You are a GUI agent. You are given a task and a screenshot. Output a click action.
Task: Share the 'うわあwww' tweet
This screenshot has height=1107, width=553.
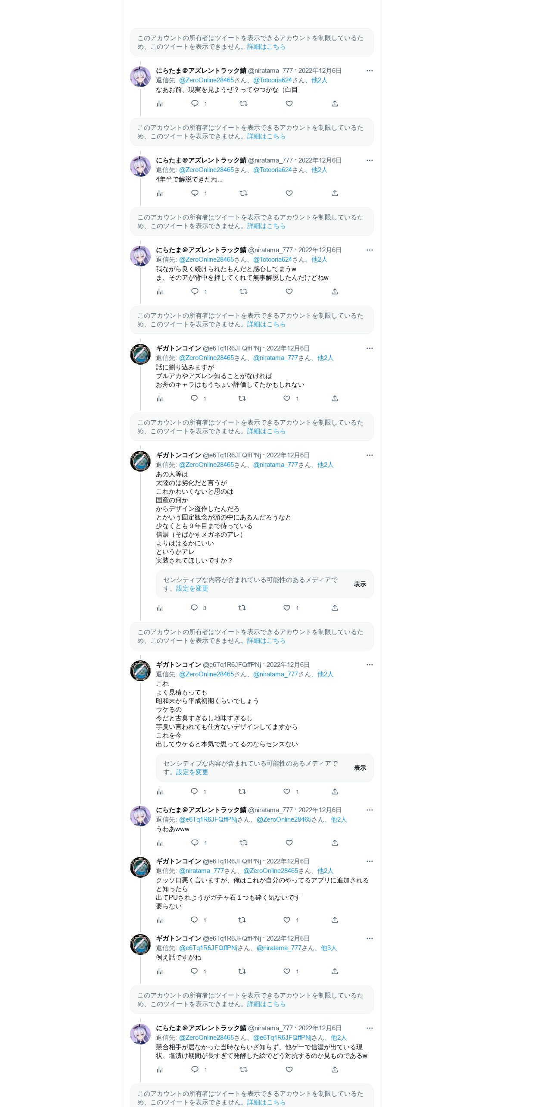(x=335, y=843)
